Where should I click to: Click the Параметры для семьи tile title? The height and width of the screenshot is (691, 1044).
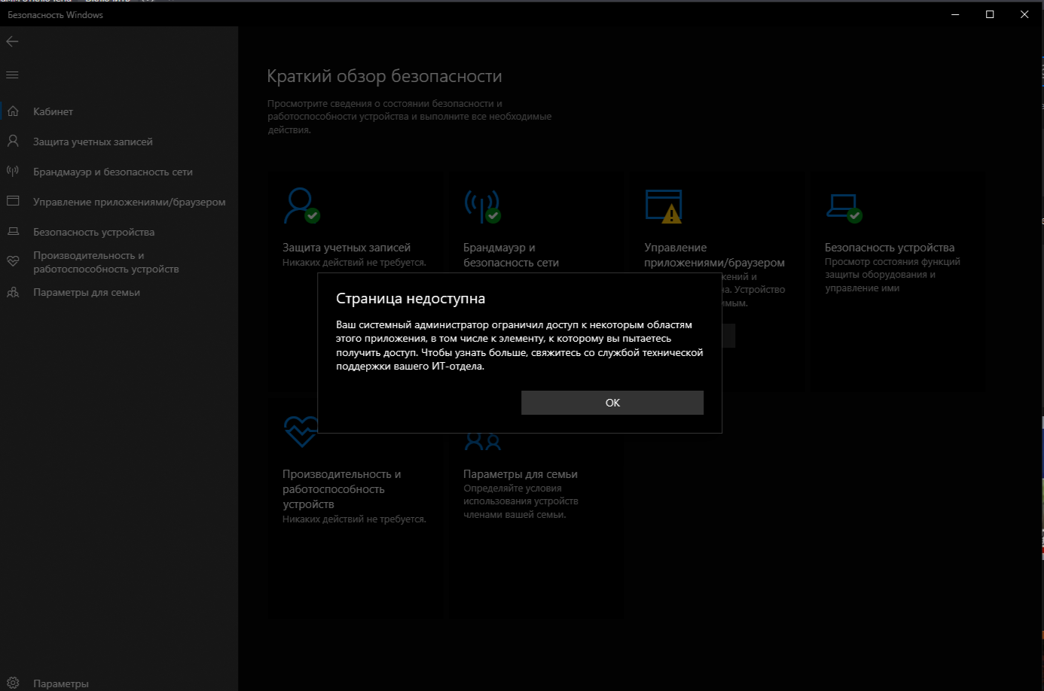point(520,474)
